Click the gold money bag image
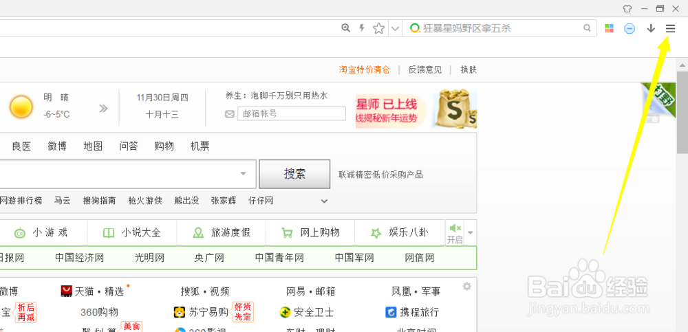 coord(455,110)
